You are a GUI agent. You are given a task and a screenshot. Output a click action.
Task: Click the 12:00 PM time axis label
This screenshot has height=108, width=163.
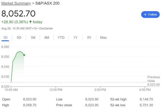56,90
